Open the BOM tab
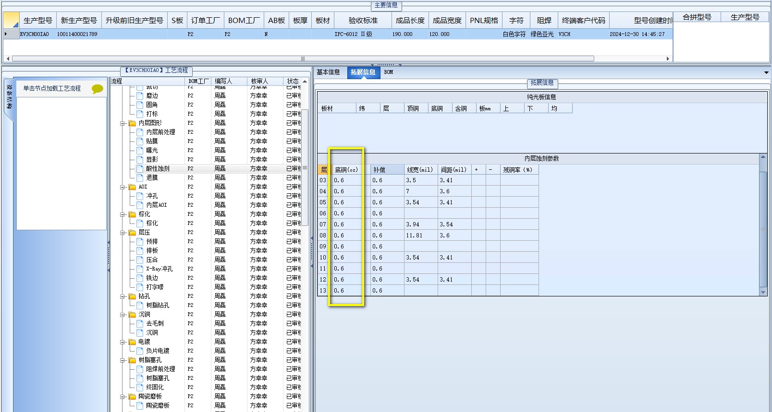This screenshot has height=412, width=772. click(x=389, y=72)
